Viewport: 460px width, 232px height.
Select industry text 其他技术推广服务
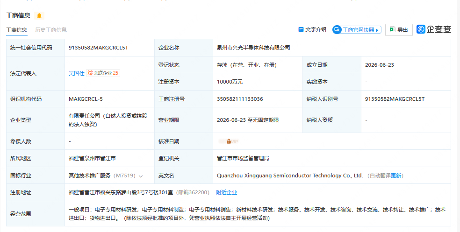click(x=89, y=176)
